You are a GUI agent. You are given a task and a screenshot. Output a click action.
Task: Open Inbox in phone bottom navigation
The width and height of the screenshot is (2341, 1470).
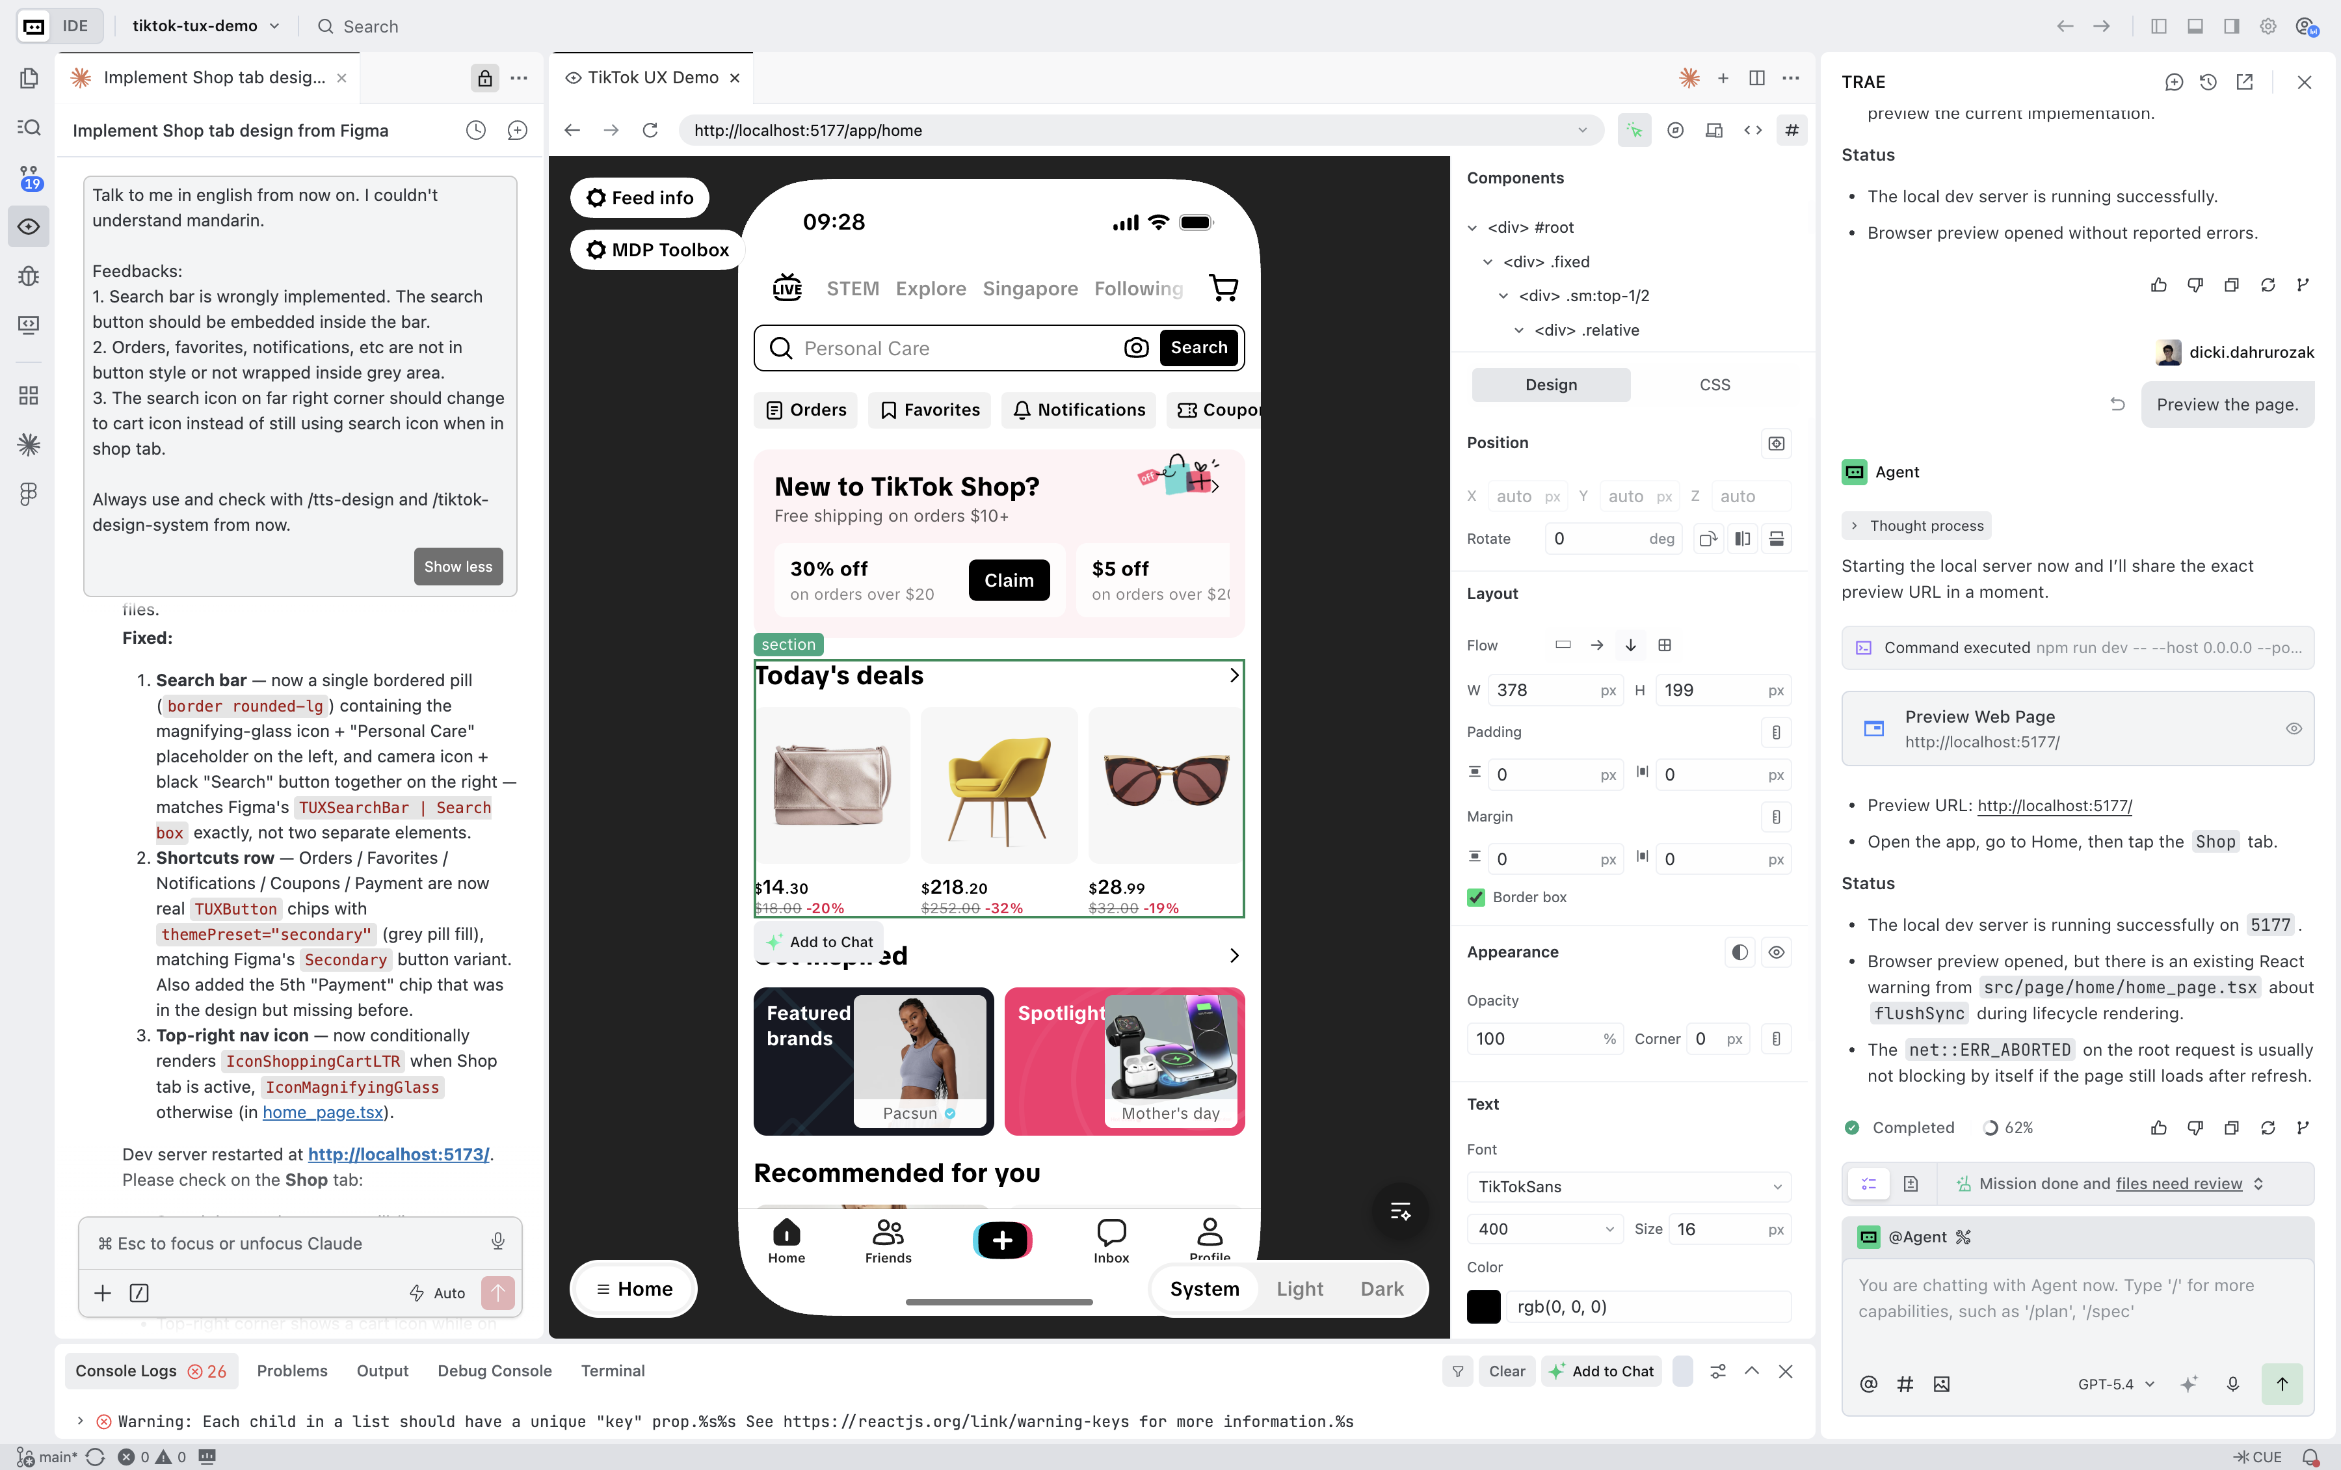[x=1111, y=1242]
